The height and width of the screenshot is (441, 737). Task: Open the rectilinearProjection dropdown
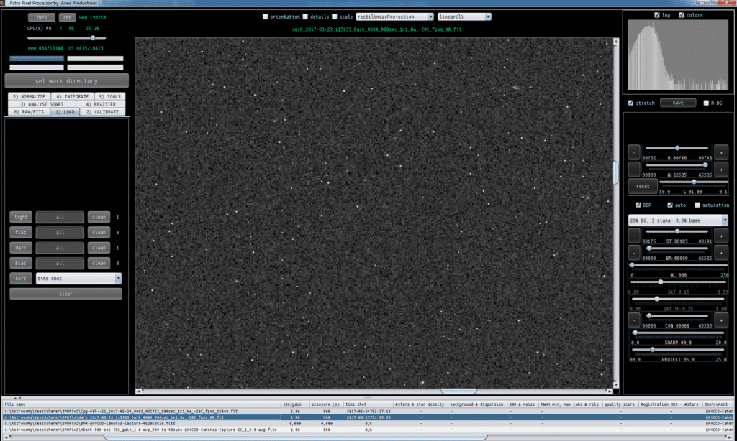click(394, 17)
